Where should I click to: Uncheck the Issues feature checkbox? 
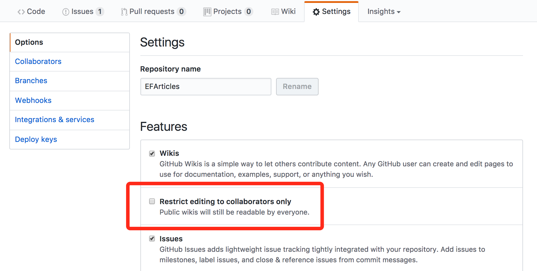(152, 238)
